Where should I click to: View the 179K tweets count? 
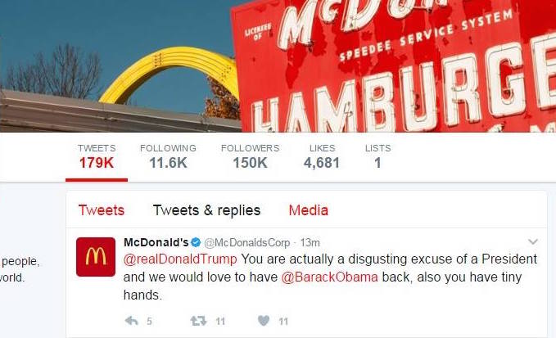point(97,157)
